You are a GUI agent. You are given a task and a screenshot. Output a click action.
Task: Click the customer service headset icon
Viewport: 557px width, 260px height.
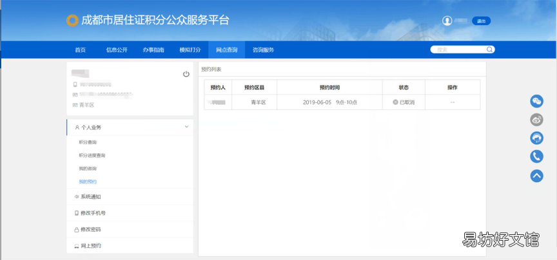click(x=537, y=138)
